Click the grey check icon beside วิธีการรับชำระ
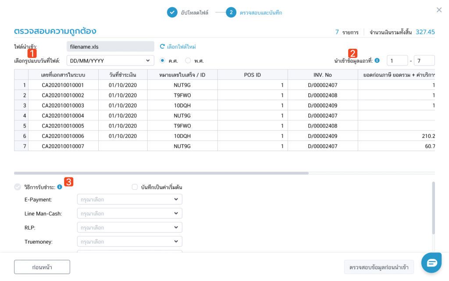 click(18, 187)
